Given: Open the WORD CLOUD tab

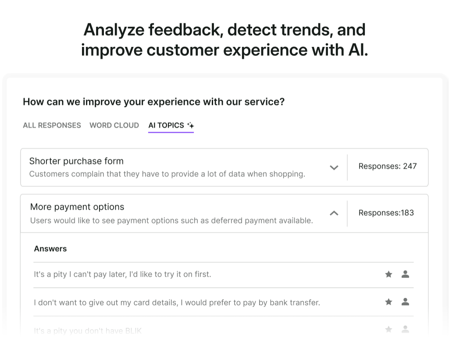Looking at the screenshot, I should 114,125.
